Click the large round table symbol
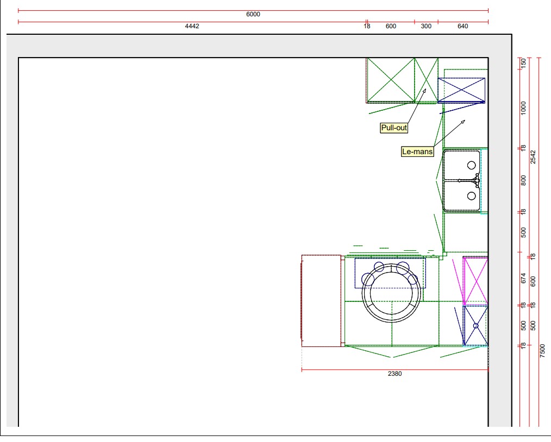Image resolution: width=551 pixels, height=442 pixels. pos(392,296)
